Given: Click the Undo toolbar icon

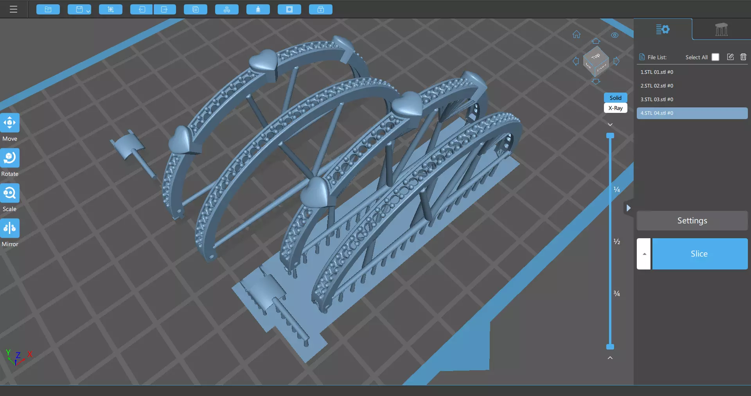Looking at the screenshot, I should tap(142, 9).
